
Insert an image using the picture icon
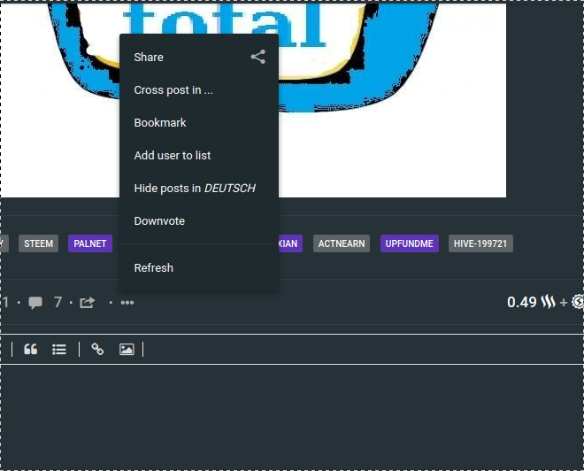coord(127,349)
